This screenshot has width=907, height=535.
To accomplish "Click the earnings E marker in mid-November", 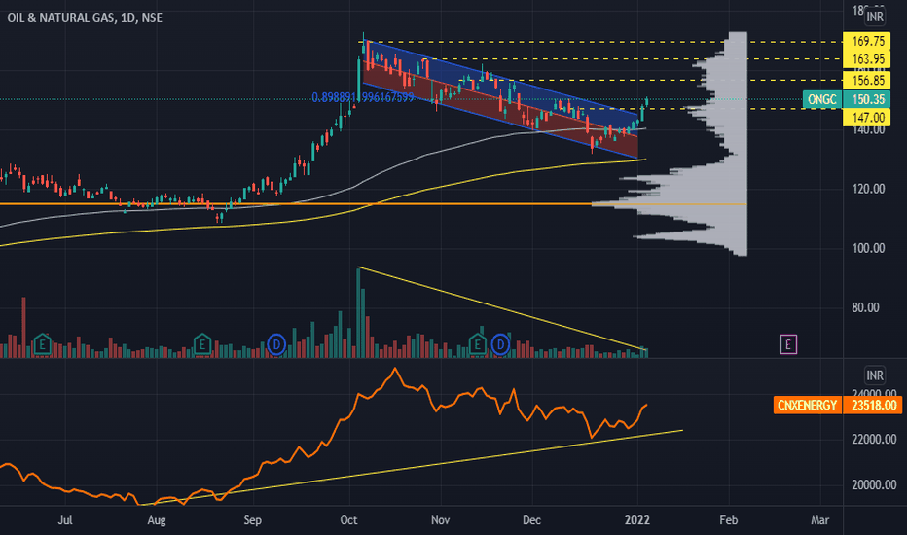I will point(477,344).
